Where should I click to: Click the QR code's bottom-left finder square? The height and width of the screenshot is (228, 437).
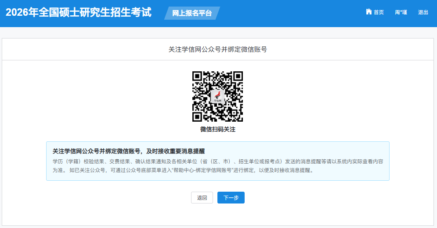pyautogui.click(x=198, y=116)
